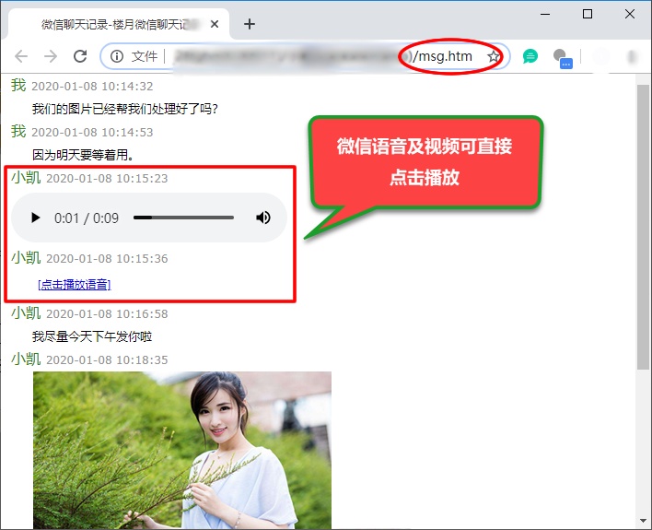This screenshot has width=652, height=530.
Task: Go back to the previous page
Action: click(21, 56)
